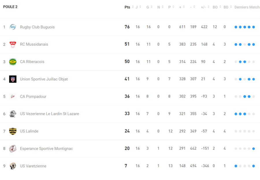Viewport: 260px width, 180px height.
Task: Select the CA Pompadour club logo
Action: [13, 96]
